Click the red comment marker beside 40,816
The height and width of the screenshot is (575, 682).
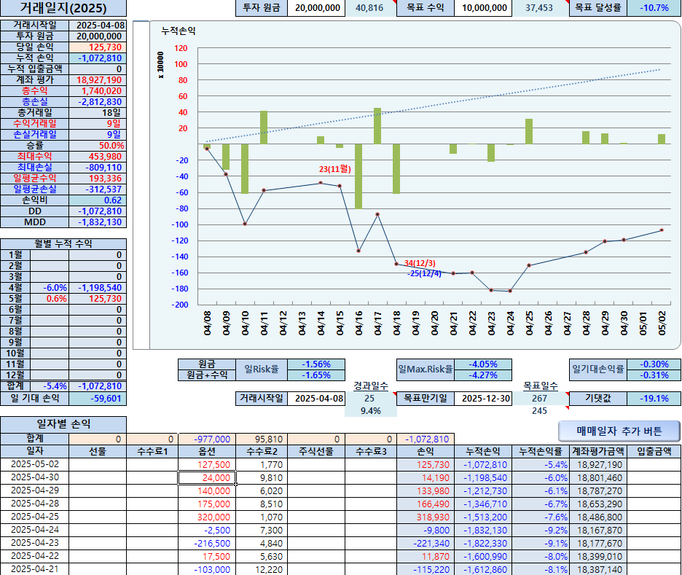(x=394, y=2)
